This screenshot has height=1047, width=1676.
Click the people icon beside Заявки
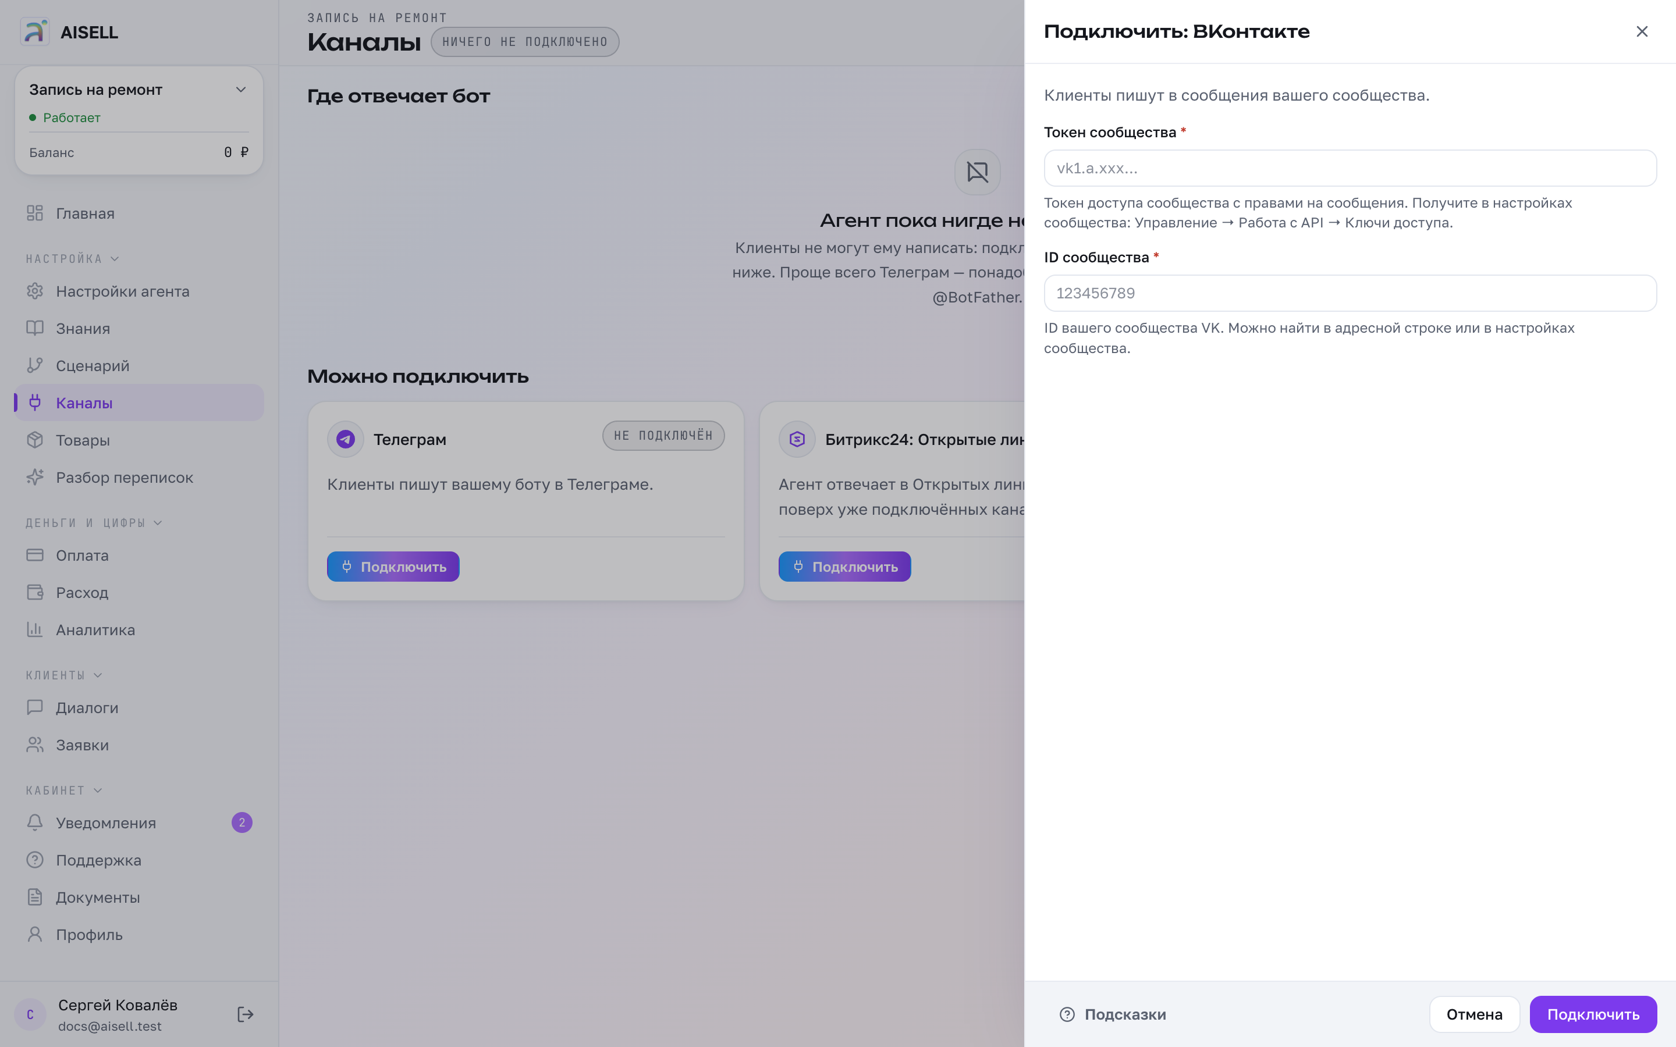(x=35, y=745)
